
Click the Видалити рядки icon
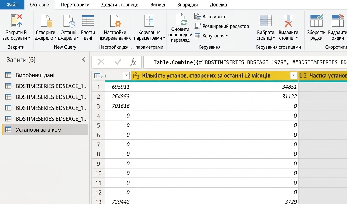(338, 21)
